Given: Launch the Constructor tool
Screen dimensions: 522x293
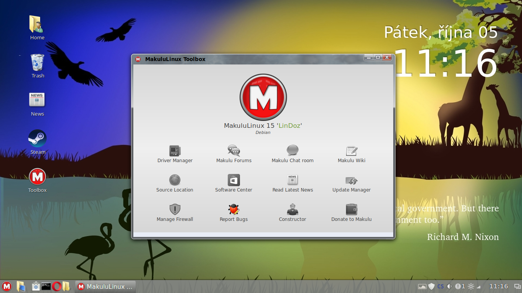Looking at the screenshot, I should tap(293, 213).
